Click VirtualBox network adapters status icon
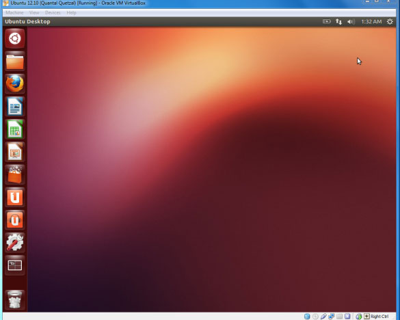This screenshot has height=320, width=400. pos(332,317)
